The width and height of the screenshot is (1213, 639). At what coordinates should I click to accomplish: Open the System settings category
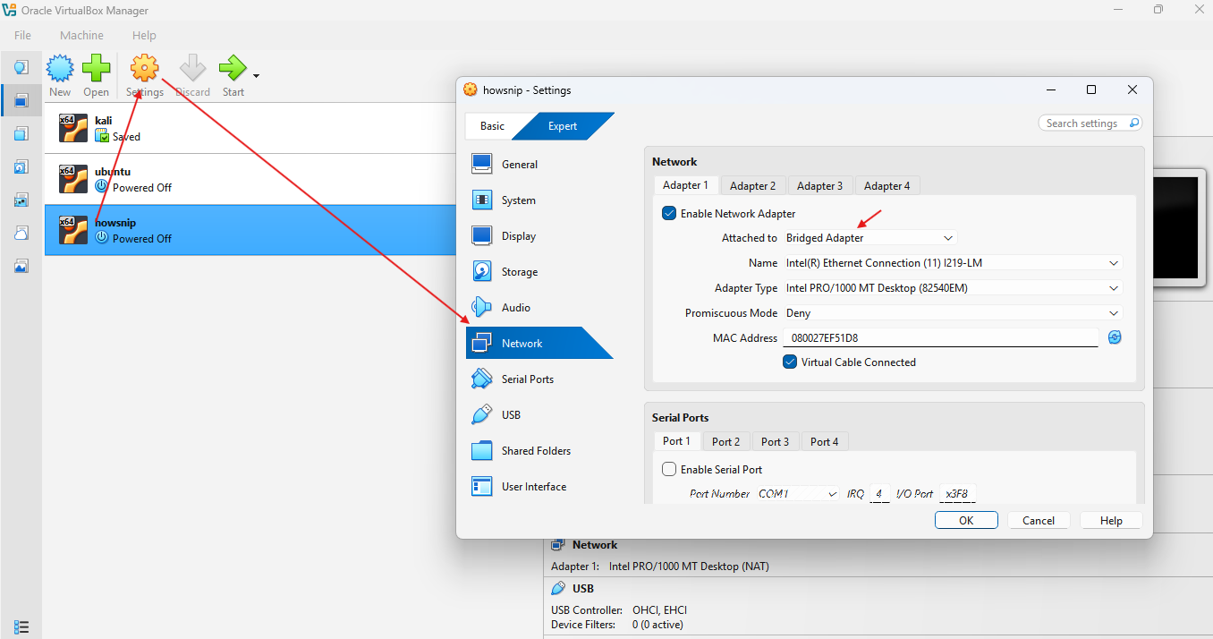(539, 200)
